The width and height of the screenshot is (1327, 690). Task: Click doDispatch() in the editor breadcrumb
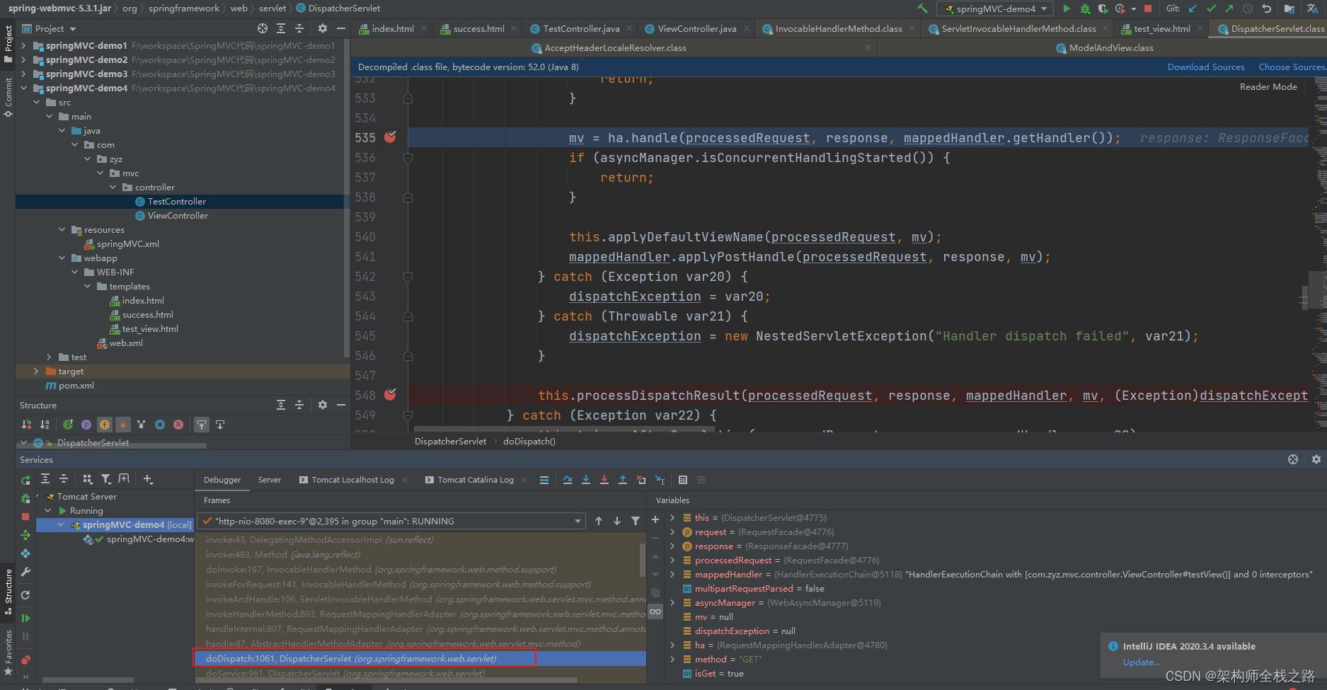[x=529, y=441]
